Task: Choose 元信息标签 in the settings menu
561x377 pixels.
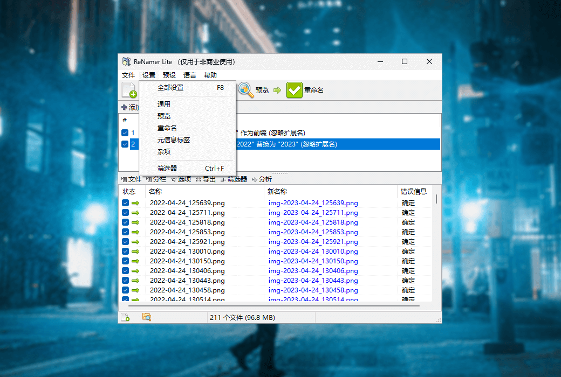Action: [x=174, y=139]
